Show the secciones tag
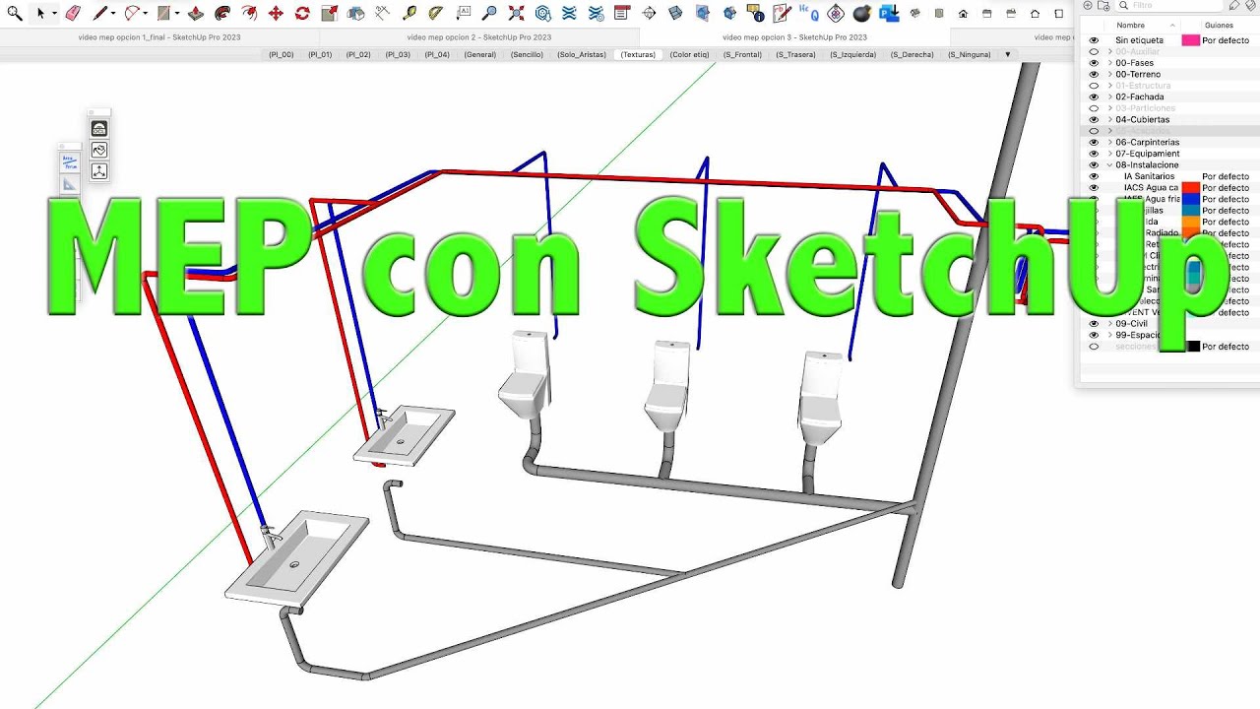Screen dimensions: 1260x709 click(1094, 347)
